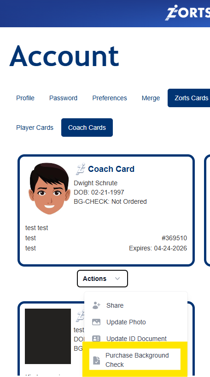Click the Share person-plus icon
The width and height of the screenshot is (210, 377).
pyautogui.click(x=96, y=305)
